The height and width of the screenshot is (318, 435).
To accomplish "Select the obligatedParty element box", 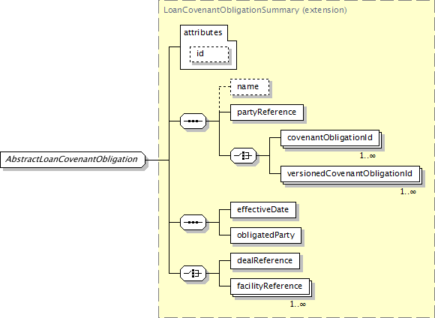I will [265, 235].
